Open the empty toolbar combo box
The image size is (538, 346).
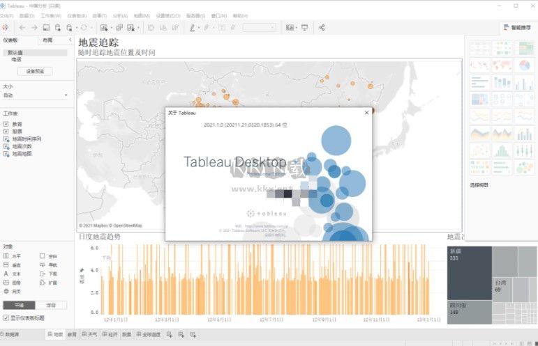pyautogui.click(x=259, y=27)
